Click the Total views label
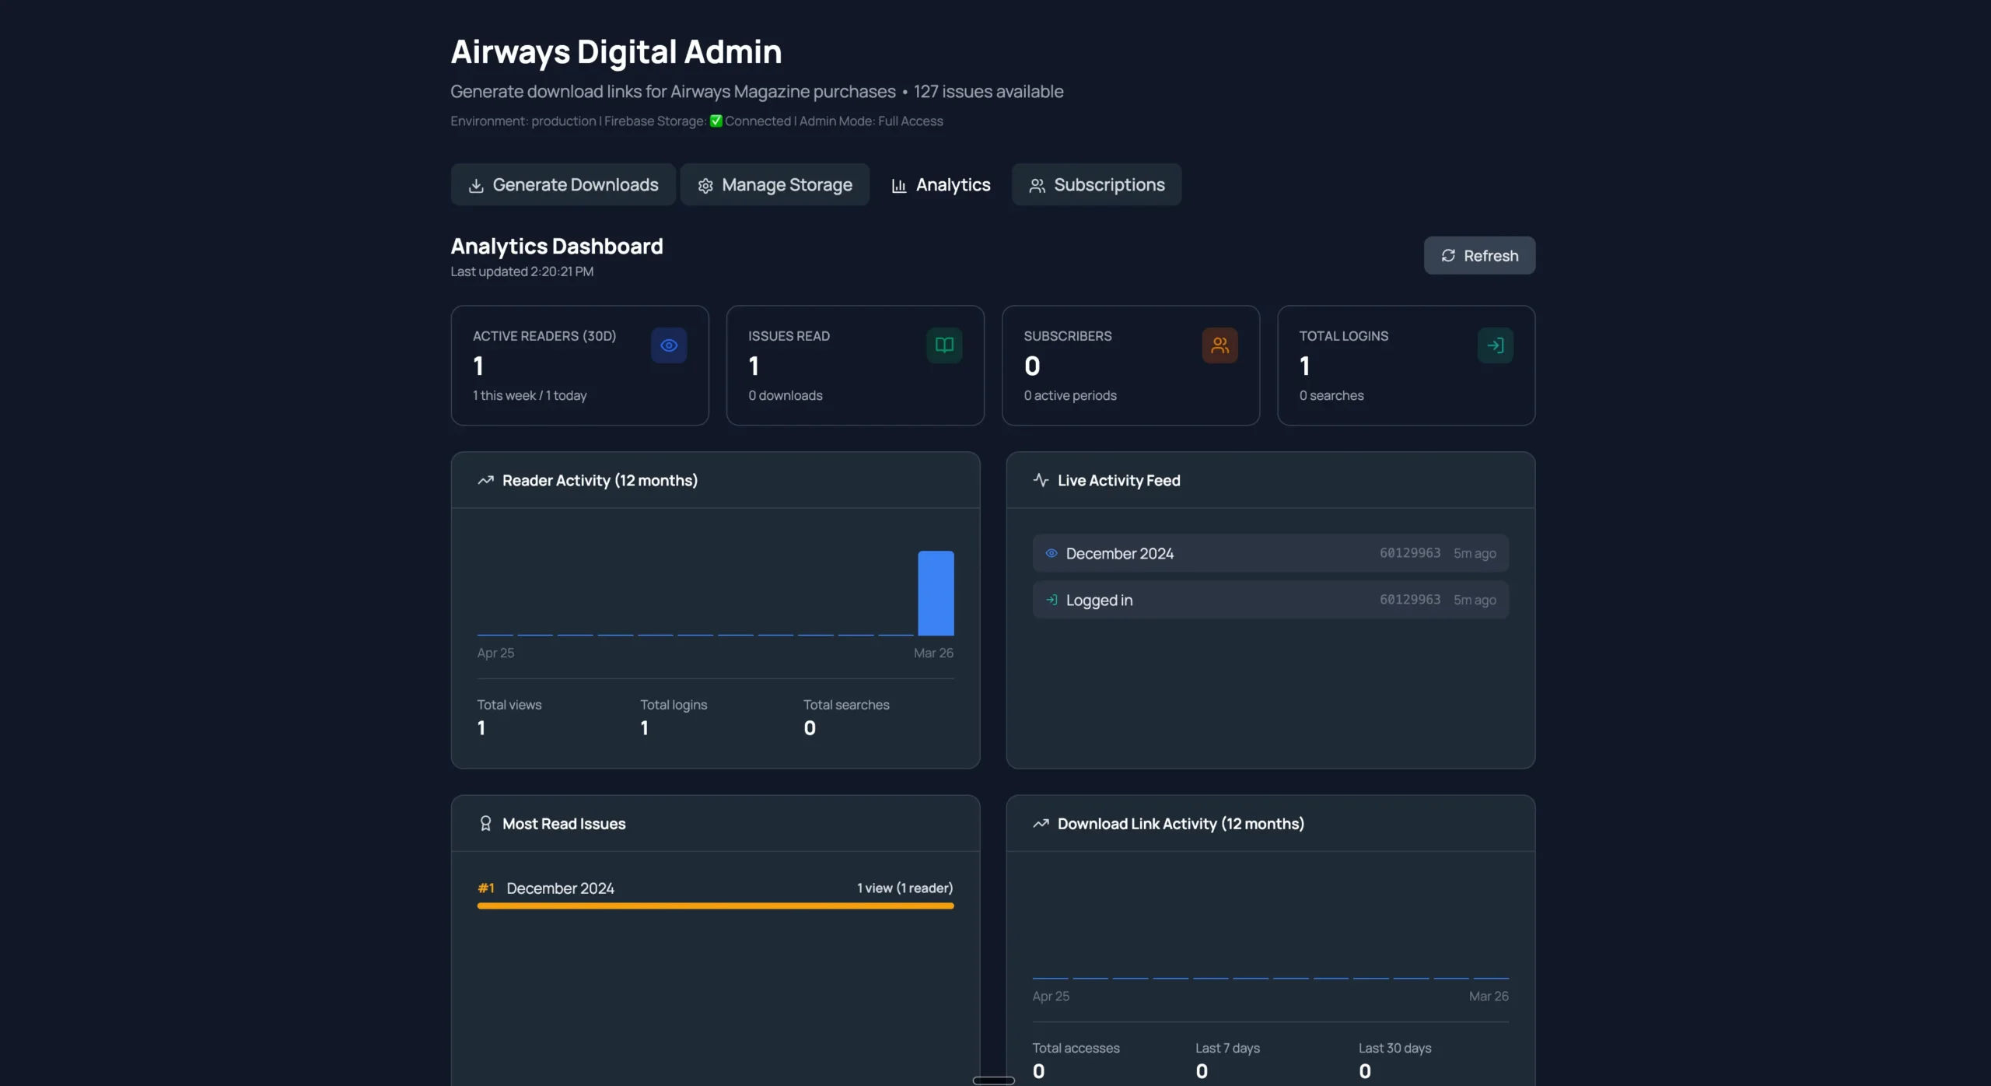This screenshot has height=1086, width=1991. [x=509, y=705]
